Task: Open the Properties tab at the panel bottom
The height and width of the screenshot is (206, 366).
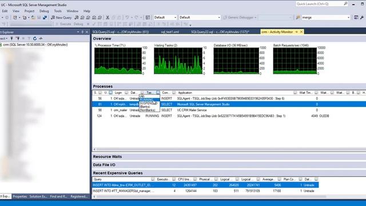Action: pos(20,196)
